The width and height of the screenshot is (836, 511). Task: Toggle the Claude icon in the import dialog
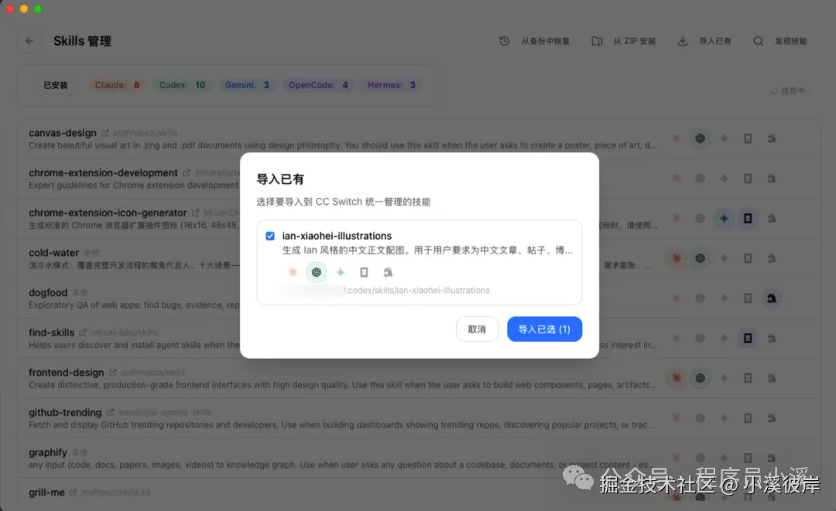click(x=293, y=272)
